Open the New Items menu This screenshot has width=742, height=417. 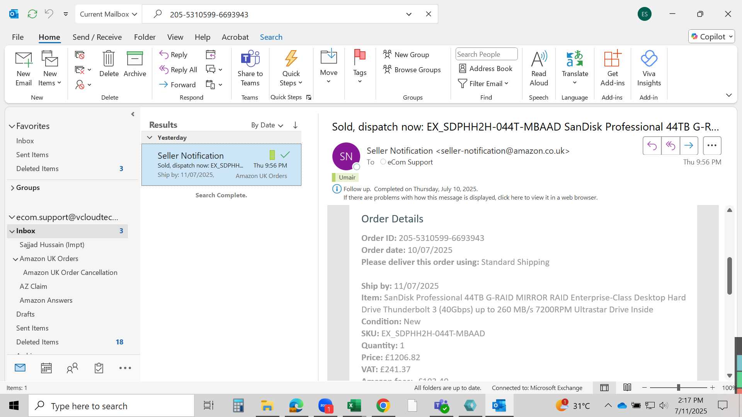[50, 69]
